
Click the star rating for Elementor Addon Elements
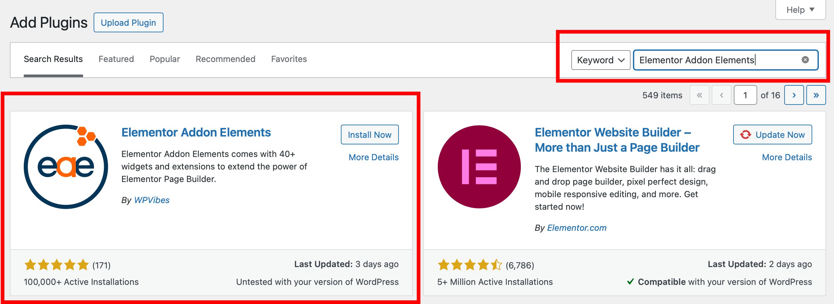coord(56,264)
